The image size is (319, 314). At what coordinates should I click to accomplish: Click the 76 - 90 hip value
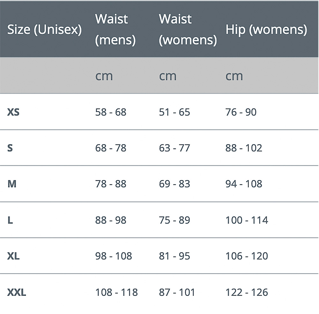(241, 112)
